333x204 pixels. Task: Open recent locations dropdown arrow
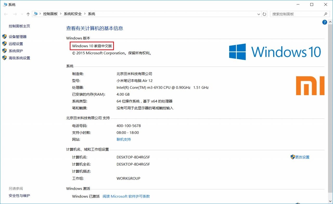(x=22, y=14)
